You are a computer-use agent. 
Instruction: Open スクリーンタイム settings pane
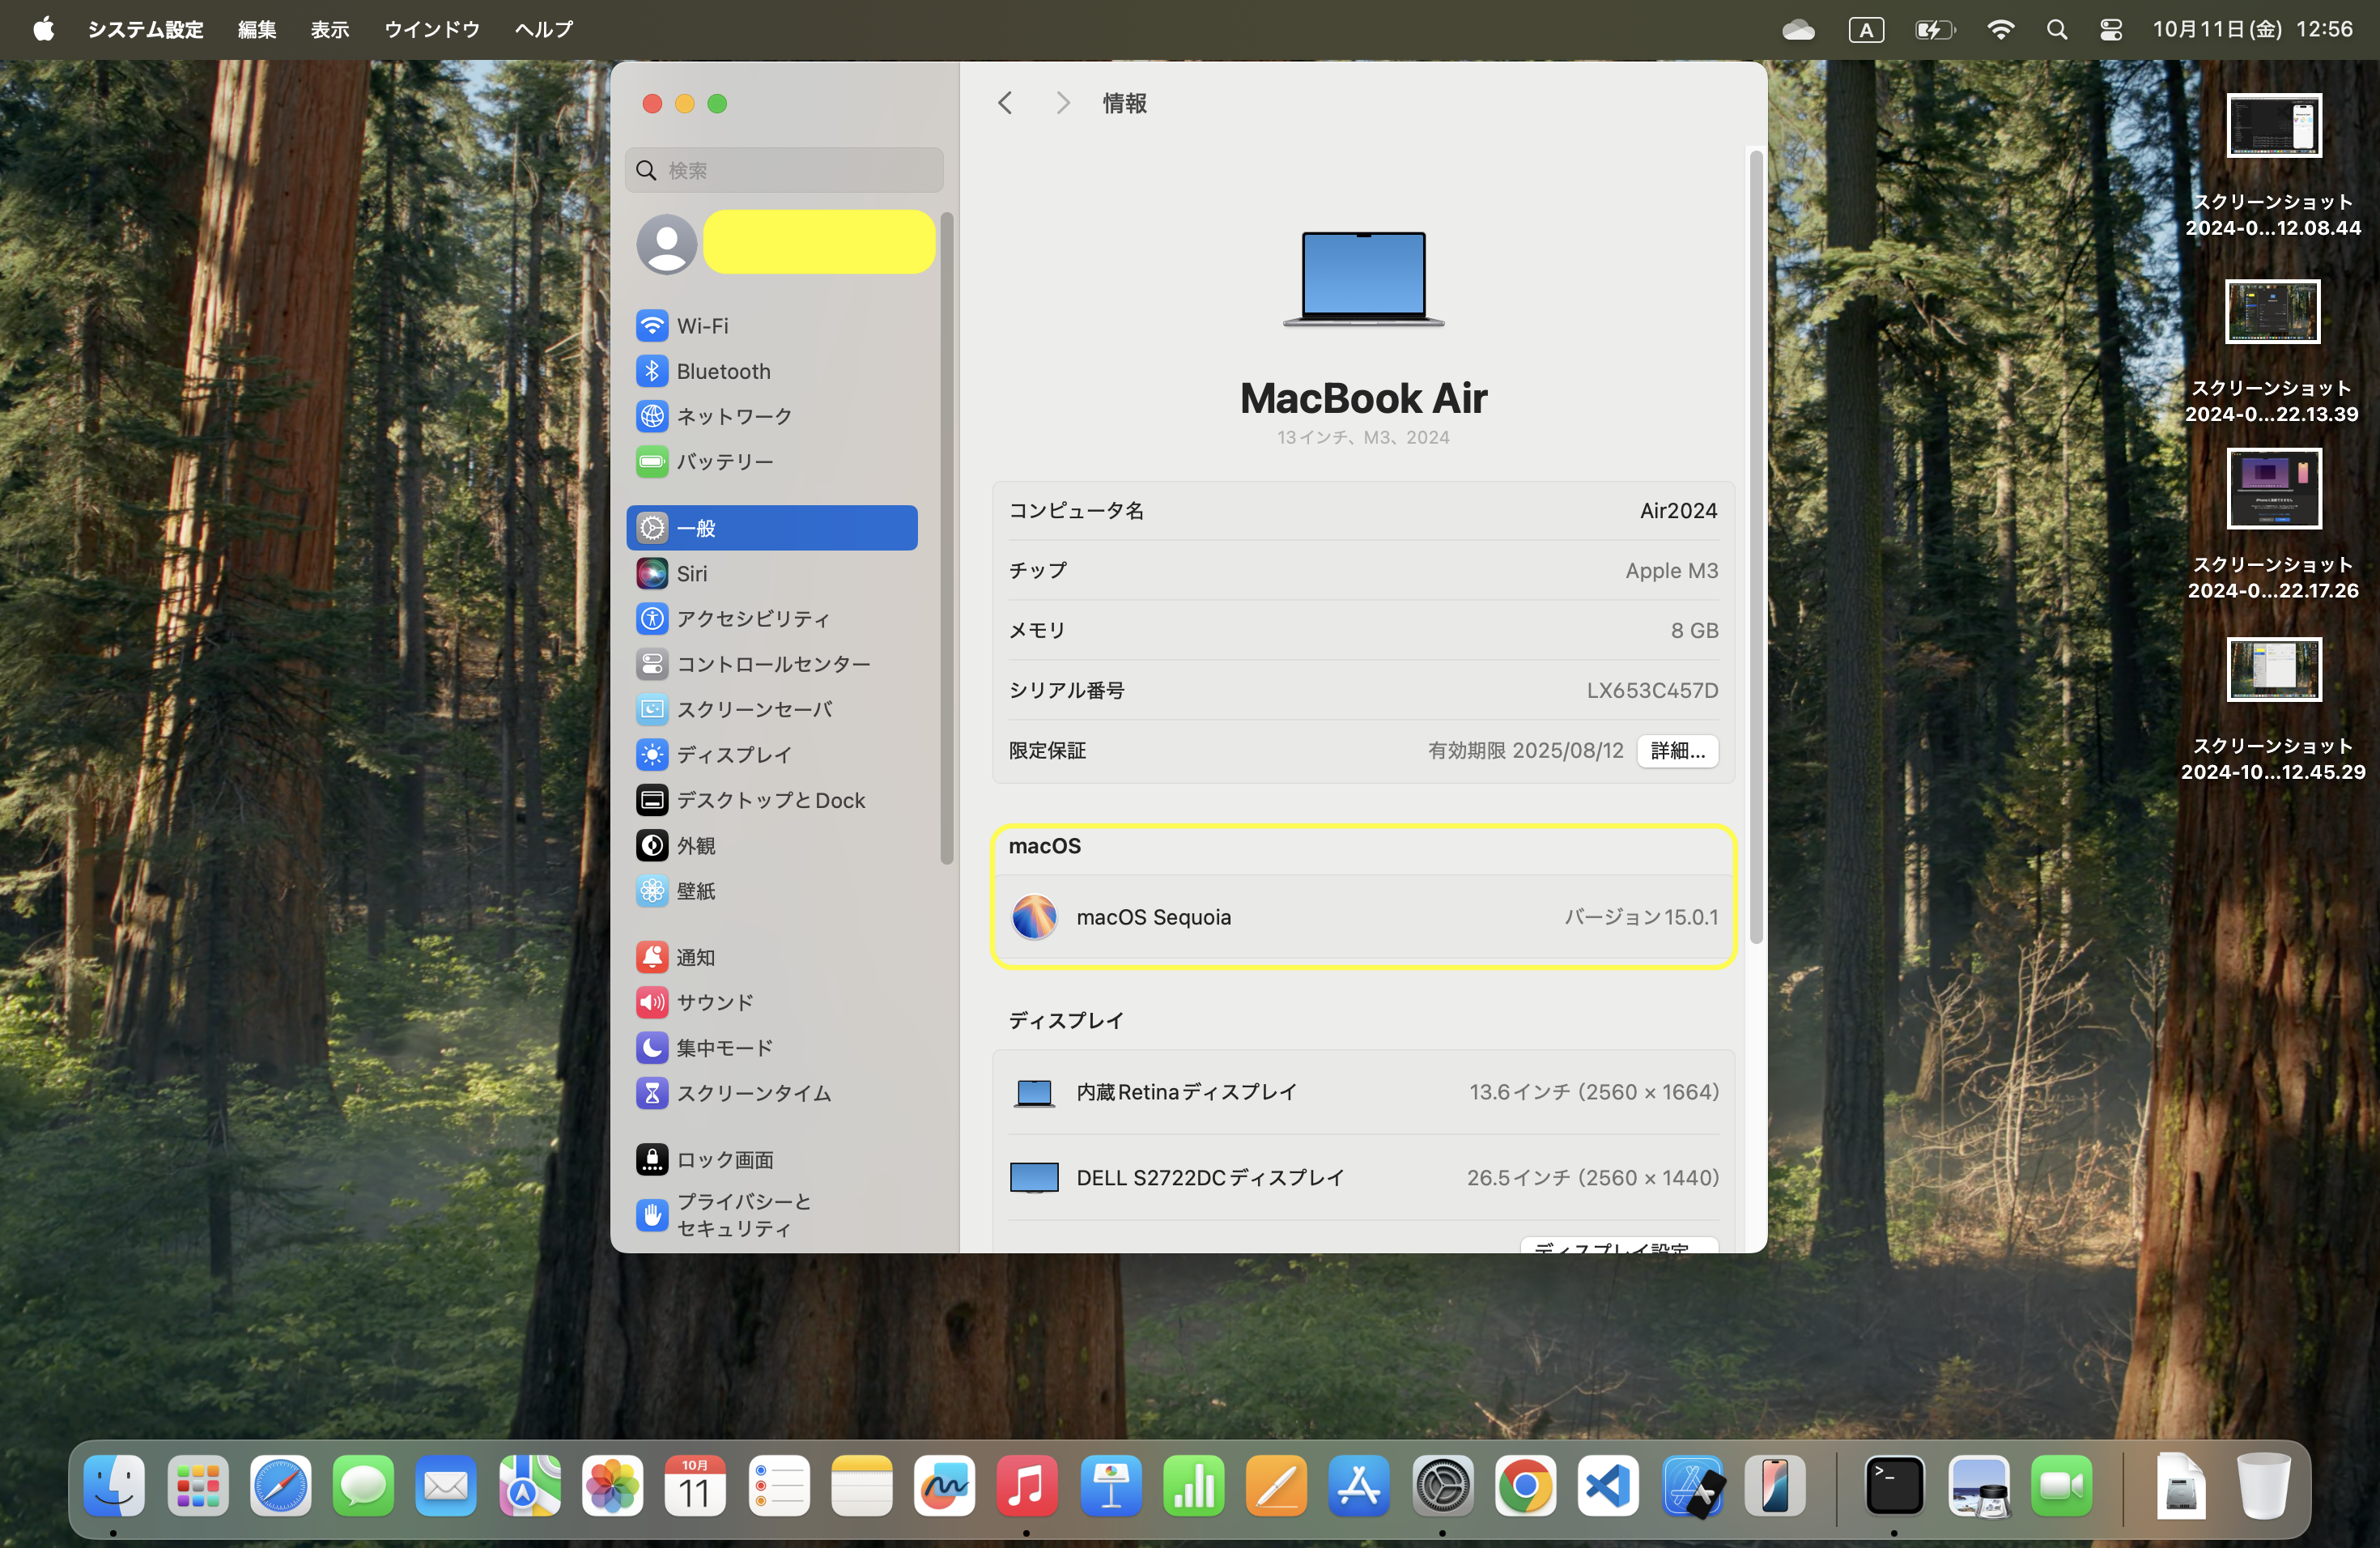[752, 1093]
